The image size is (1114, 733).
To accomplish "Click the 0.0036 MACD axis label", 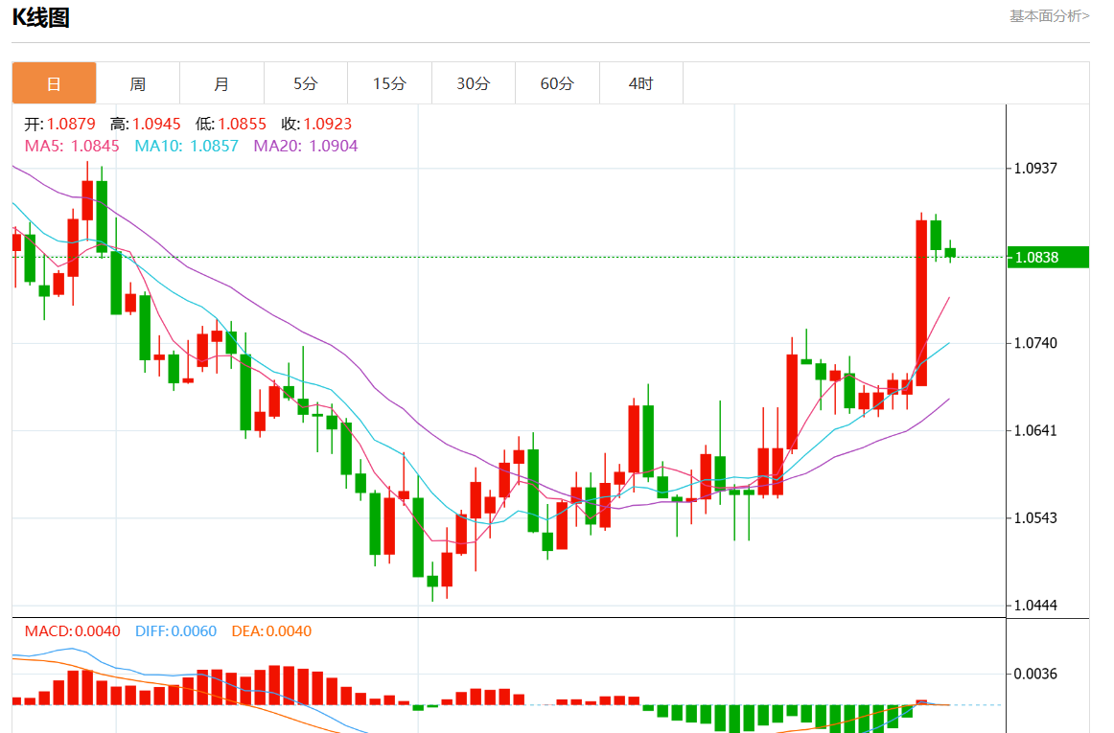I will [x=1035, y=674].
